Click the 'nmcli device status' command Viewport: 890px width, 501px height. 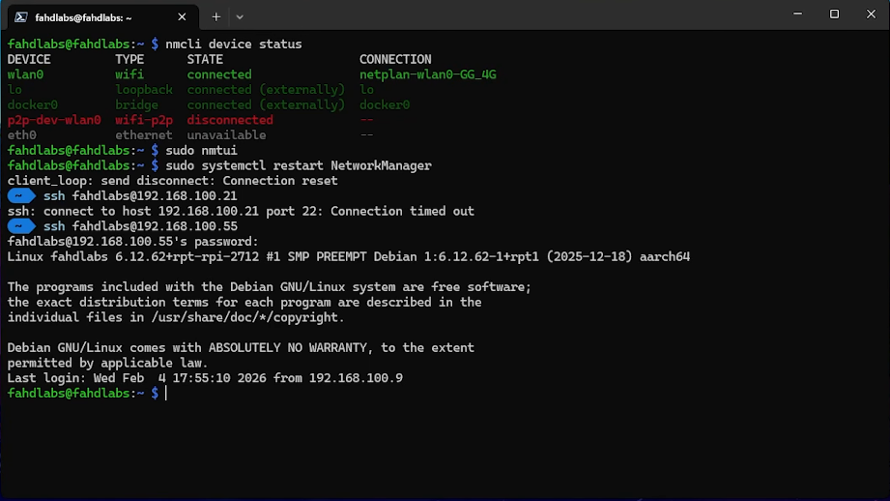click(x=234, y=44)
